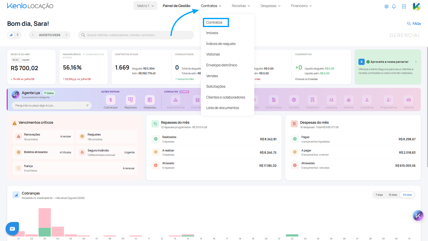The image size is (428, 241).
Task: Open the FAQs link
Action: pyautogui.click(x=414, y=24)
